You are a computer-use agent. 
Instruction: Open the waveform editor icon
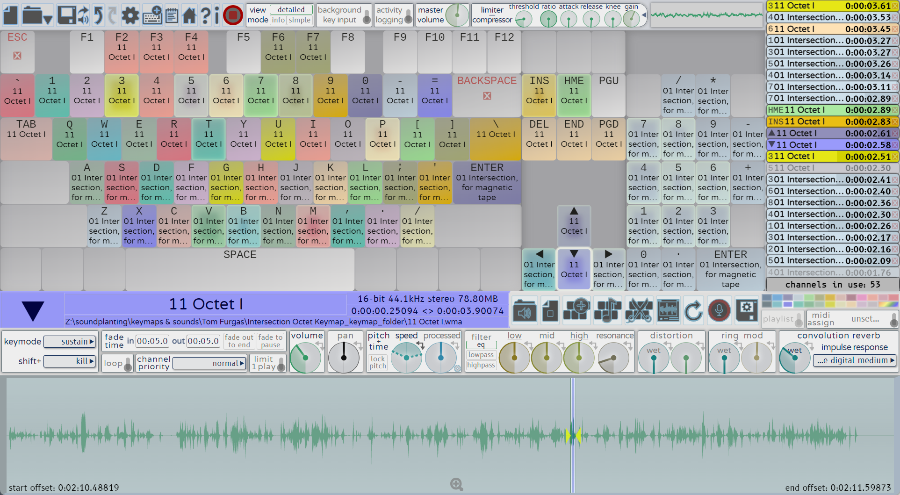point(668,310)
